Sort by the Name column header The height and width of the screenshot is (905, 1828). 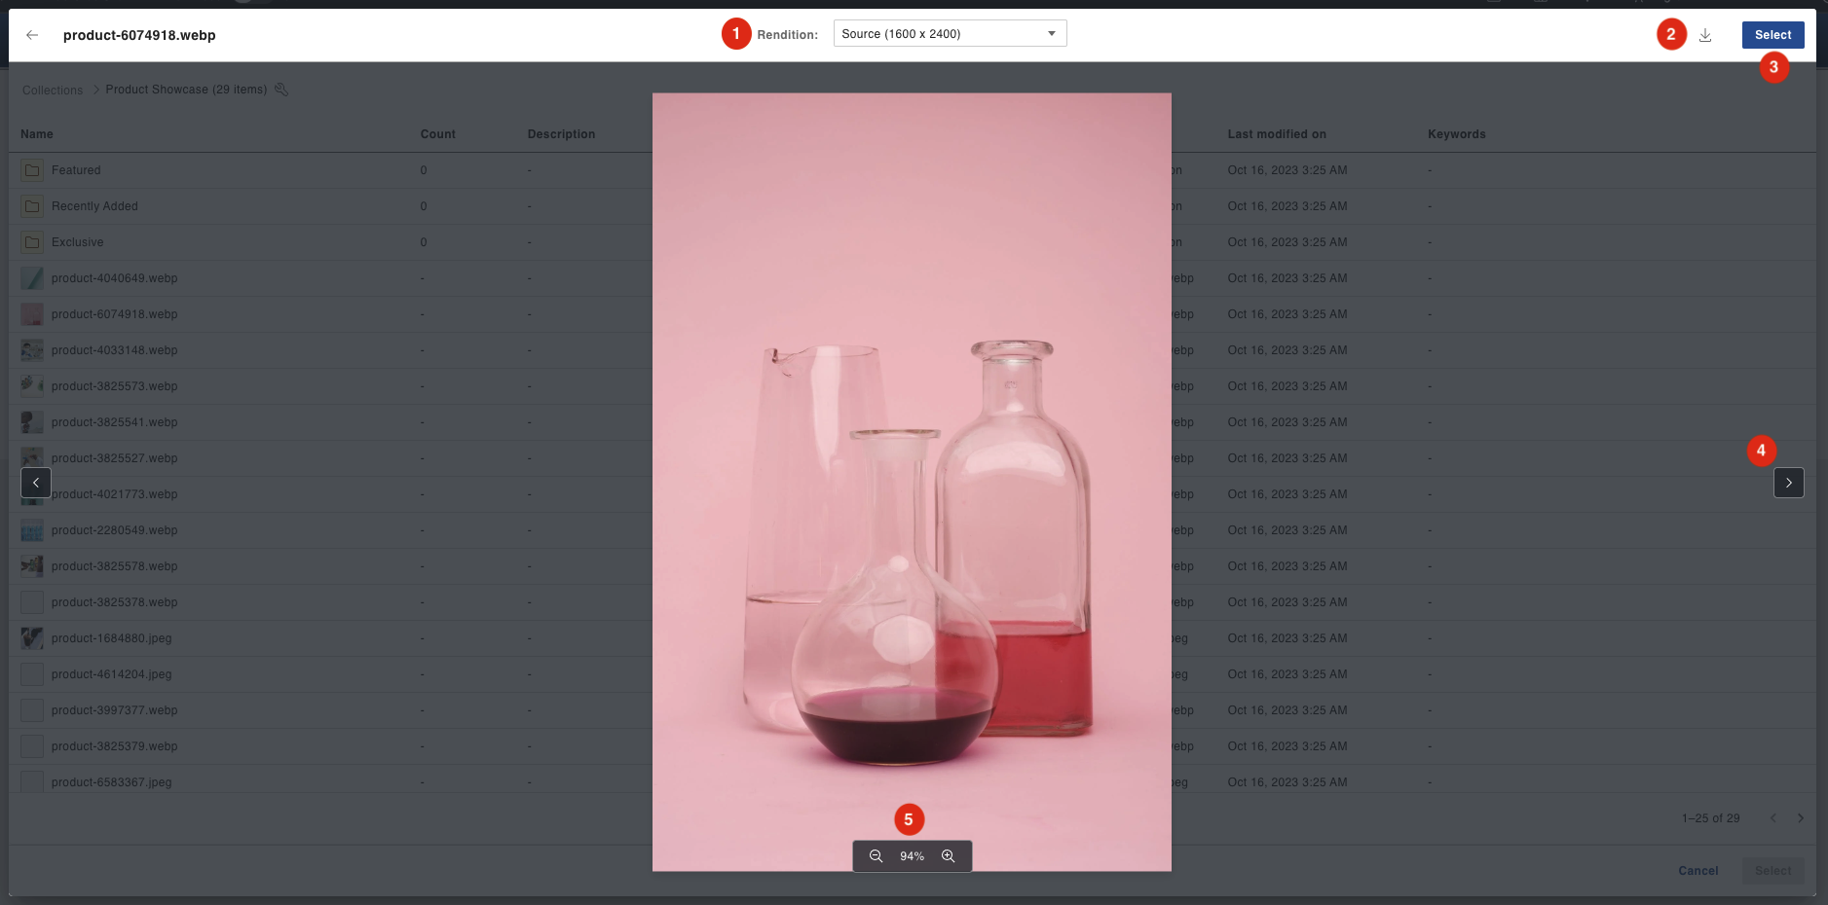[x=37, y=134]
